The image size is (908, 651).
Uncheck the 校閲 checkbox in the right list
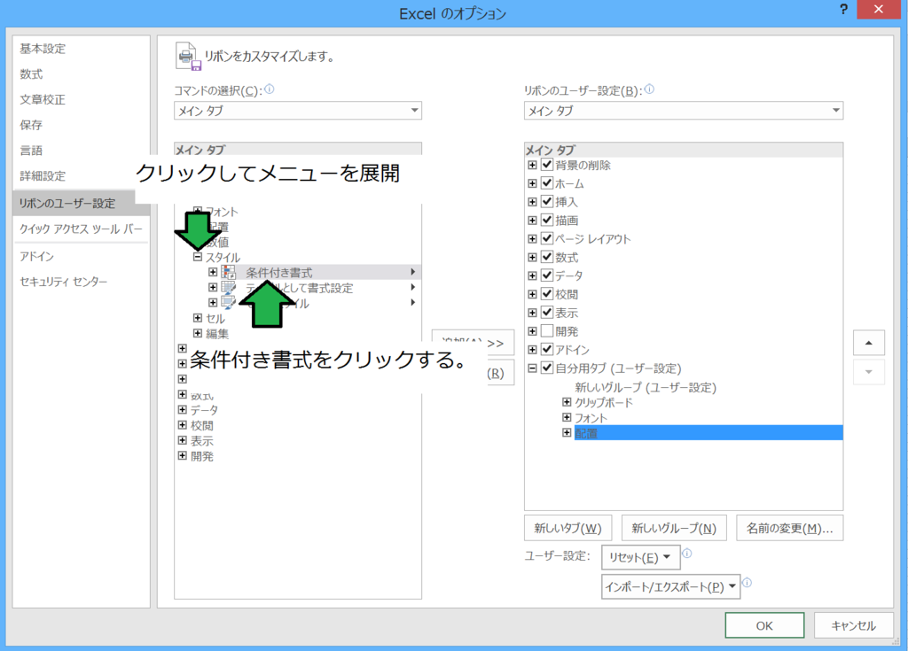point(547,293)
